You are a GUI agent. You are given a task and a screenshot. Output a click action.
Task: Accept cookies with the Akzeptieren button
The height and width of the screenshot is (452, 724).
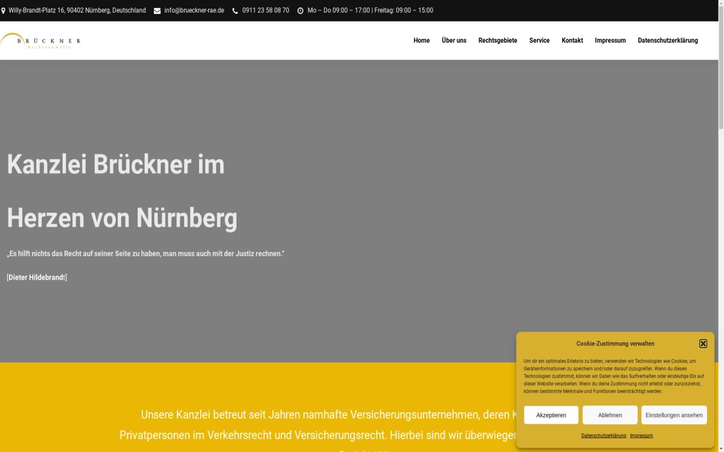551,415
